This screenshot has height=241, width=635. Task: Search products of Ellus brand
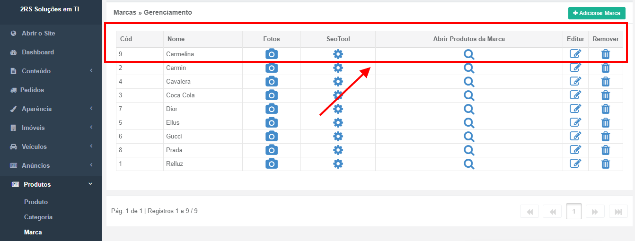469,122
